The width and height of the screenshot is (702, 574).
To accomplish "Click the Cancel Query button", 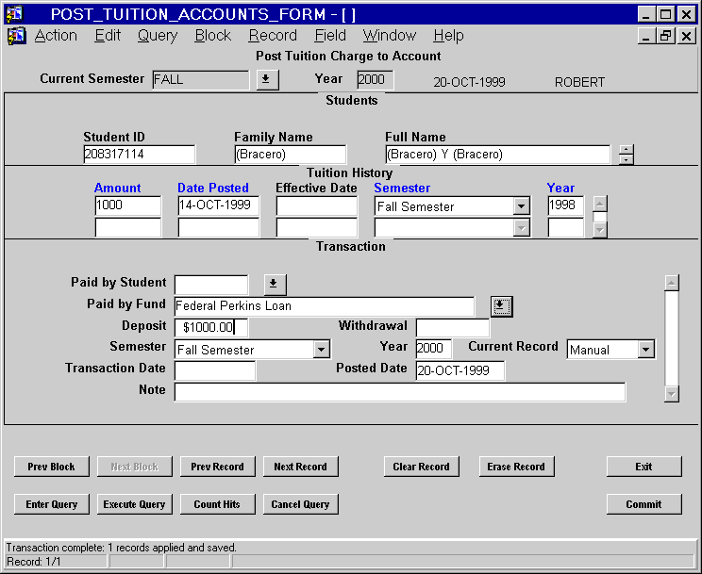I will [x=300, y=504].
